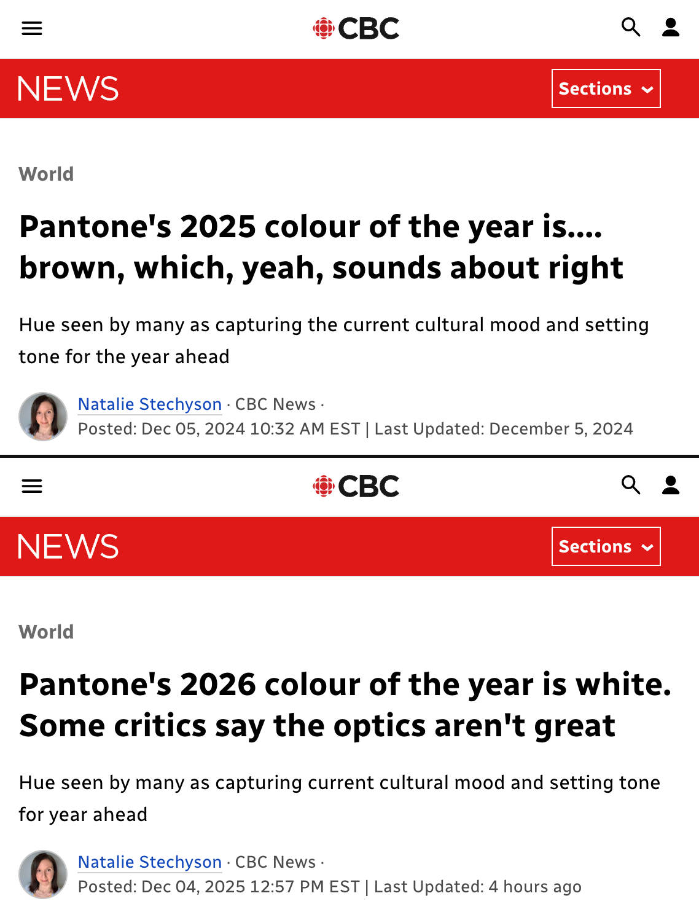Viewport: 699px width, 912px height.
Task: Open World category above the 2025 article
Action: tap(46, 174)
